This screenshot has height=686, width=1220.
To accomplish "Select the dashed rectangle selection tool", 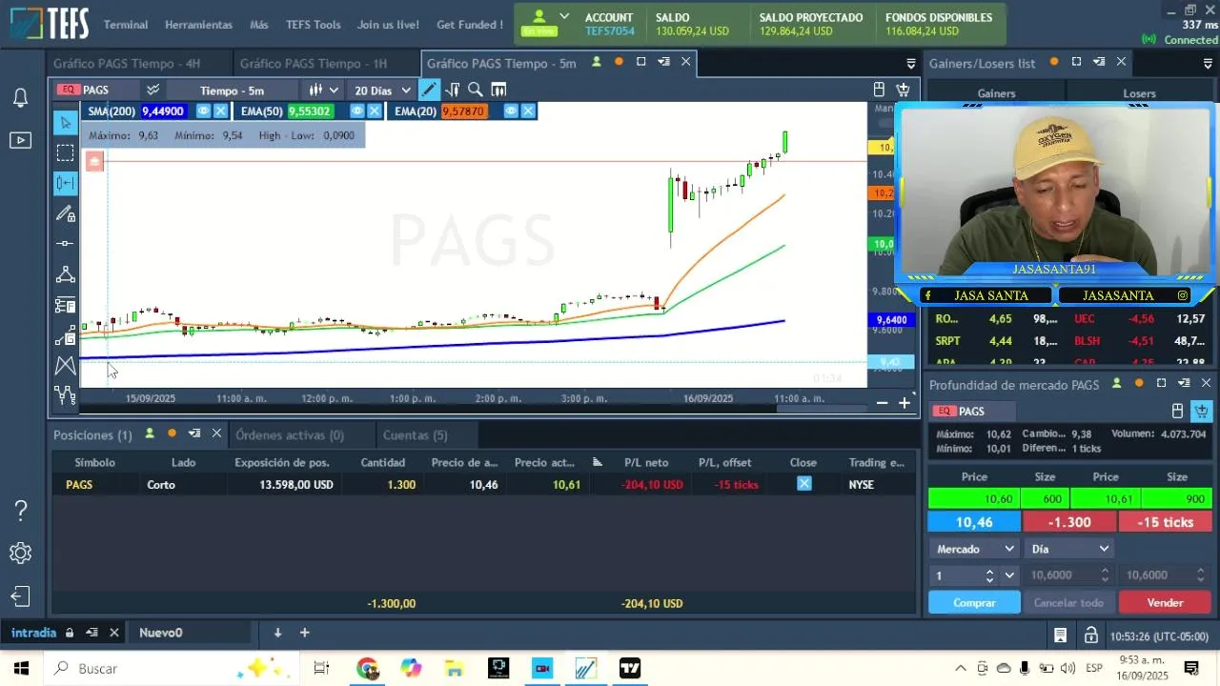I will [x=65, y=152].
